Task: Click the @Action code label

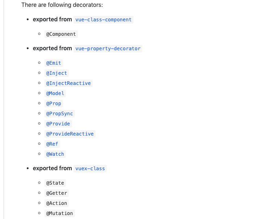Action: [56, 203]
